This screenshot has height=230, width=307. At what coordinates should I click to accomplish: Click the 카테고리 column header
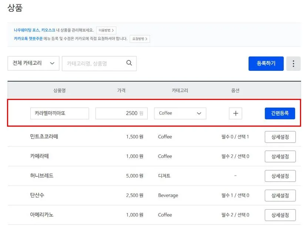180,90
